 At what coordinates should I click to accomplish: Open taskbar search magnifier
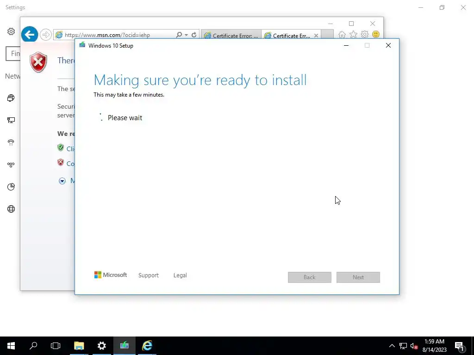33,346
